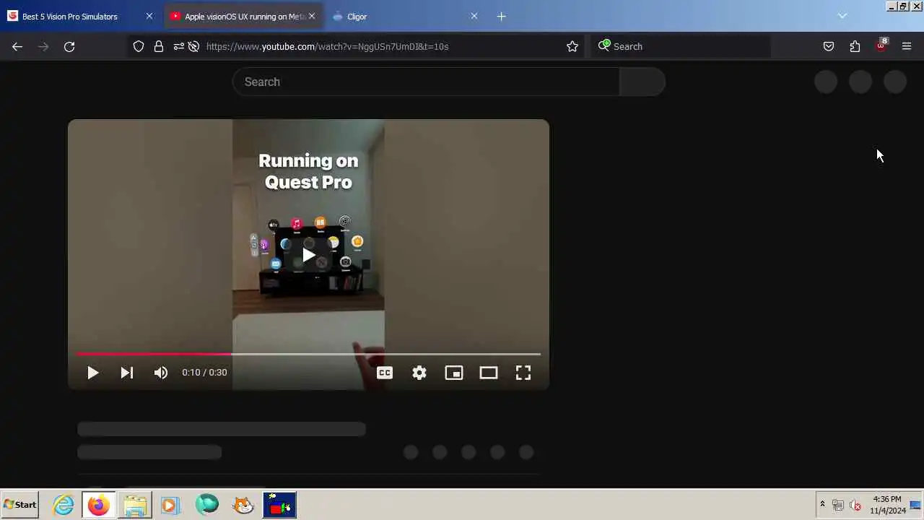Skip to the next video
Viewport: 924px width, 520px height.
point(127,373)
